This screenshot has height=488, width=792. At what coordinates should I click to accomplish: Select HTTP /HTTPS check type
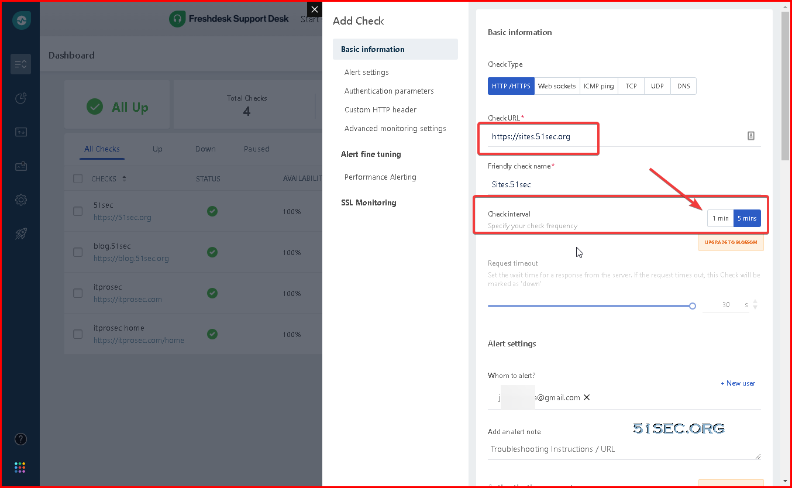click(x=511, y=86)
